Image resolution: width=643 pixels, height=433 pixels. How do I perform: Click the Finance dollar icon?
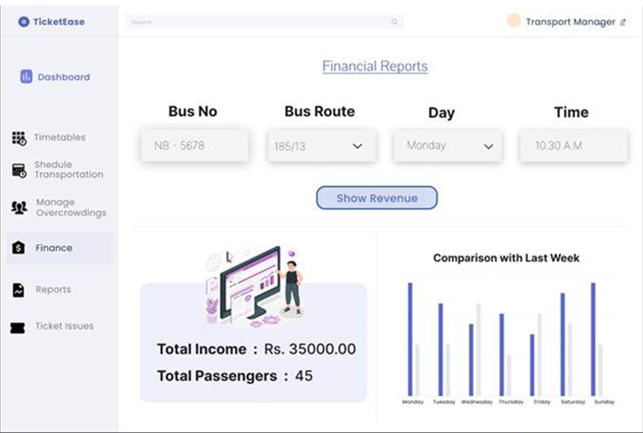[18, 248]
